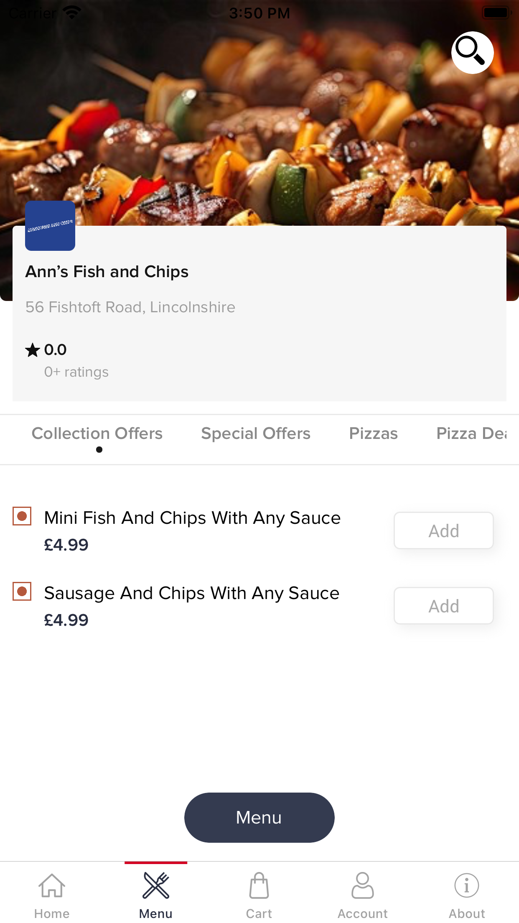The height and width of the screenshot is (923, 519).
Task: Open the Pizzas category tab
Action: tap(374, 433)
